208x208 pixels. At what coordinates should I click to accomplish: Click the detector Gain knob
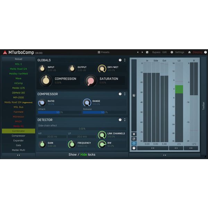pyautogui.click(x=42, y=144)
